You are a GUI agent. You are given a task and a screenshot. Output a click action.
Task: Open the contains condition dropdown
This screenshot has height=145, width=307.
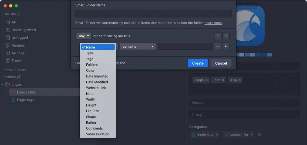[x=138, y=47]
